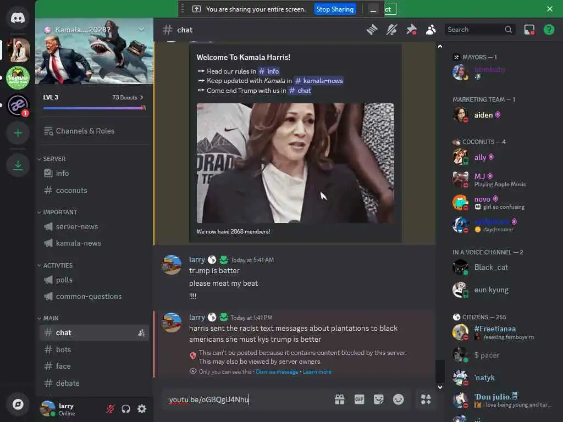Open Black_cat's profile in member list
563x422 pixels.
pos(504,268)
